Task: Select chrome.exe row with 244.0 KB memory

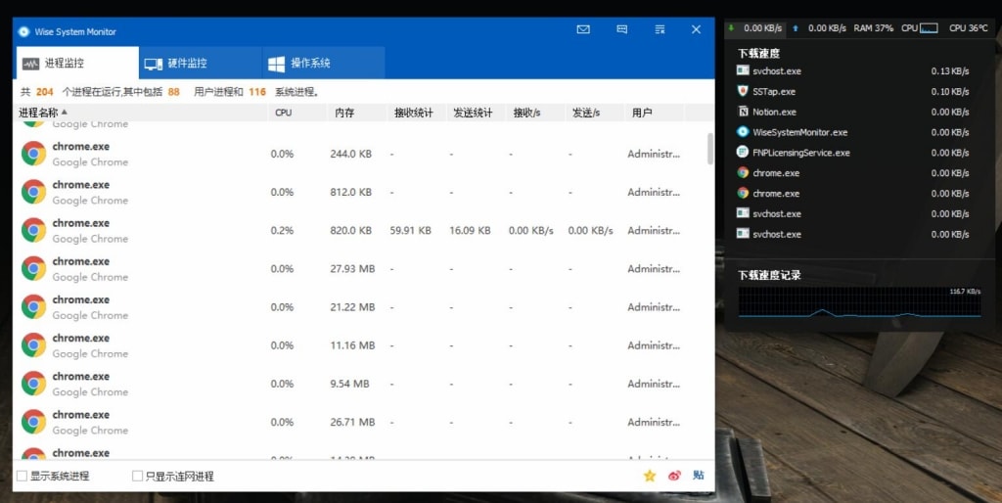Action: [x=358, y=154]
